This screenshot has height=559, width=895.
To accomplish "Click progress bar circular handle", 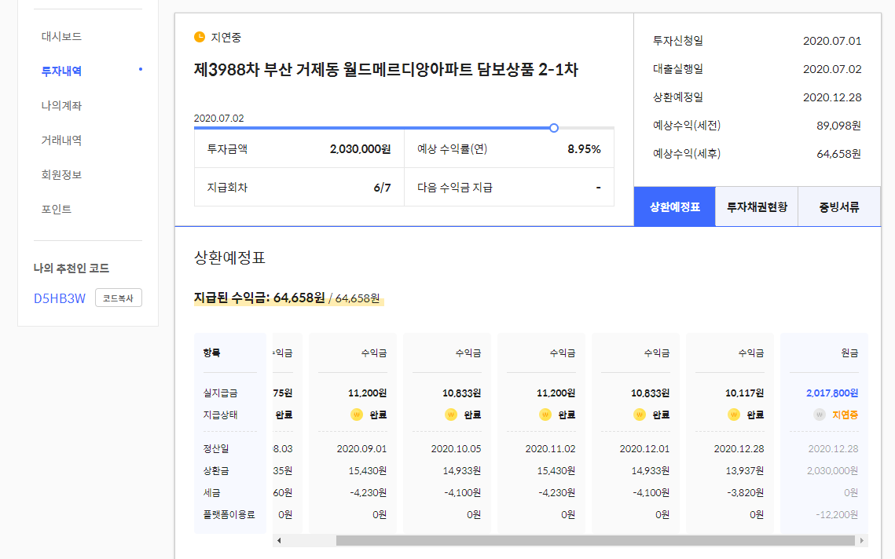I will [x=554, y=128].
